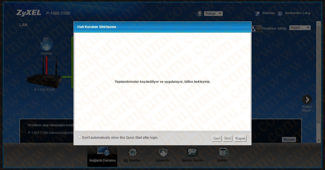This screenshot has height=170, width=325.
Task: Click the ZyXEL logo
Action: [x=29, y=13]
